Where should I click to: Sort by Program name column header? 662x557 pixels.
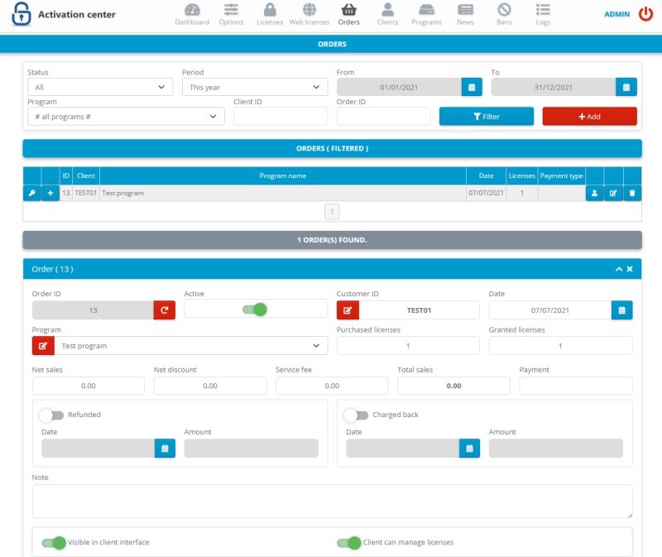tap(283, 175)
